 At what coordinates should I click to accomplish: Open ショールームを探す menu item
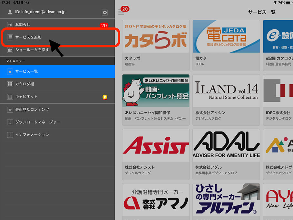click(x=58, y=50)
